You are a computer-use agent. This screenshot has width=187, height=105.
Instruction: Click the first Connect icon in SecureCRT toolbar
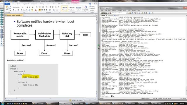point(102,13)
